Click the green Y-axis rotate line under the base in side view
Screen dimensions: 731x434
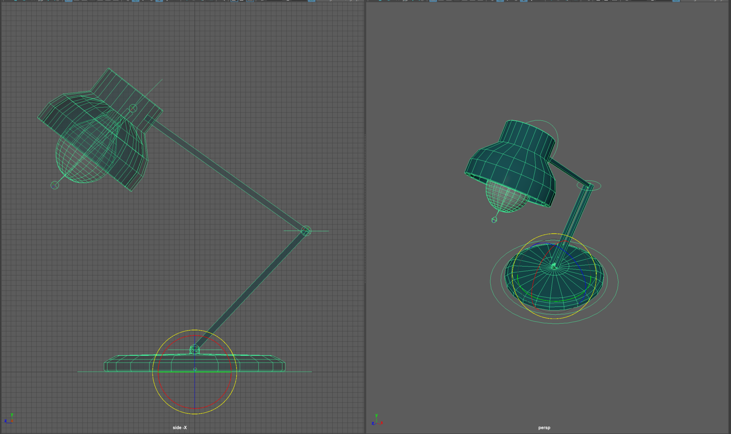pyautogui.click(x=178, y=372)
